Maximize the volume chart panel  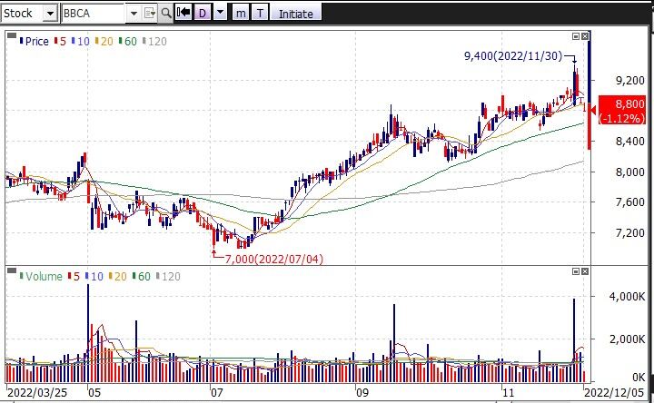click(575, 271)
